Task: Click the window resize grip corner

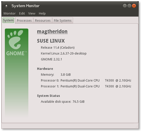Action: click(x=137, y=127)
